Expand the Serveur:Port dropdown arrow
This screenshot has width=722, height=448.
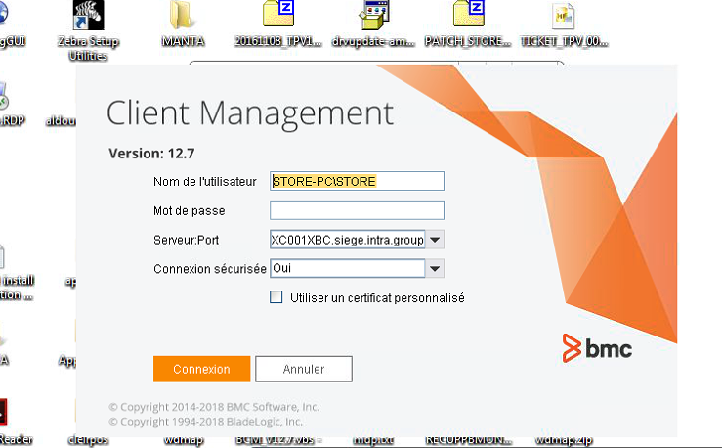[x=436, y=240]
